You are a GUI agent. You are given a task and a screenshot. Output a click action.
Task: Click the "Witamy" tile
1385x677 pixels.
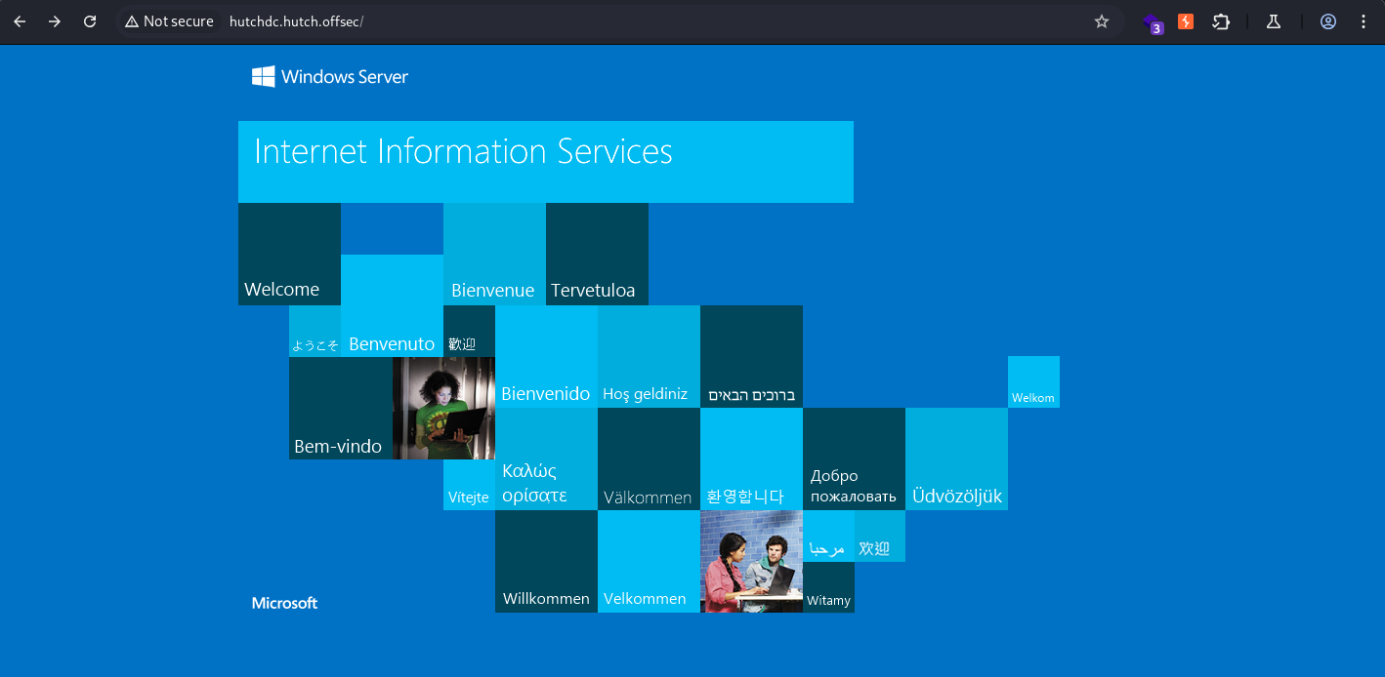click(828, 587)
